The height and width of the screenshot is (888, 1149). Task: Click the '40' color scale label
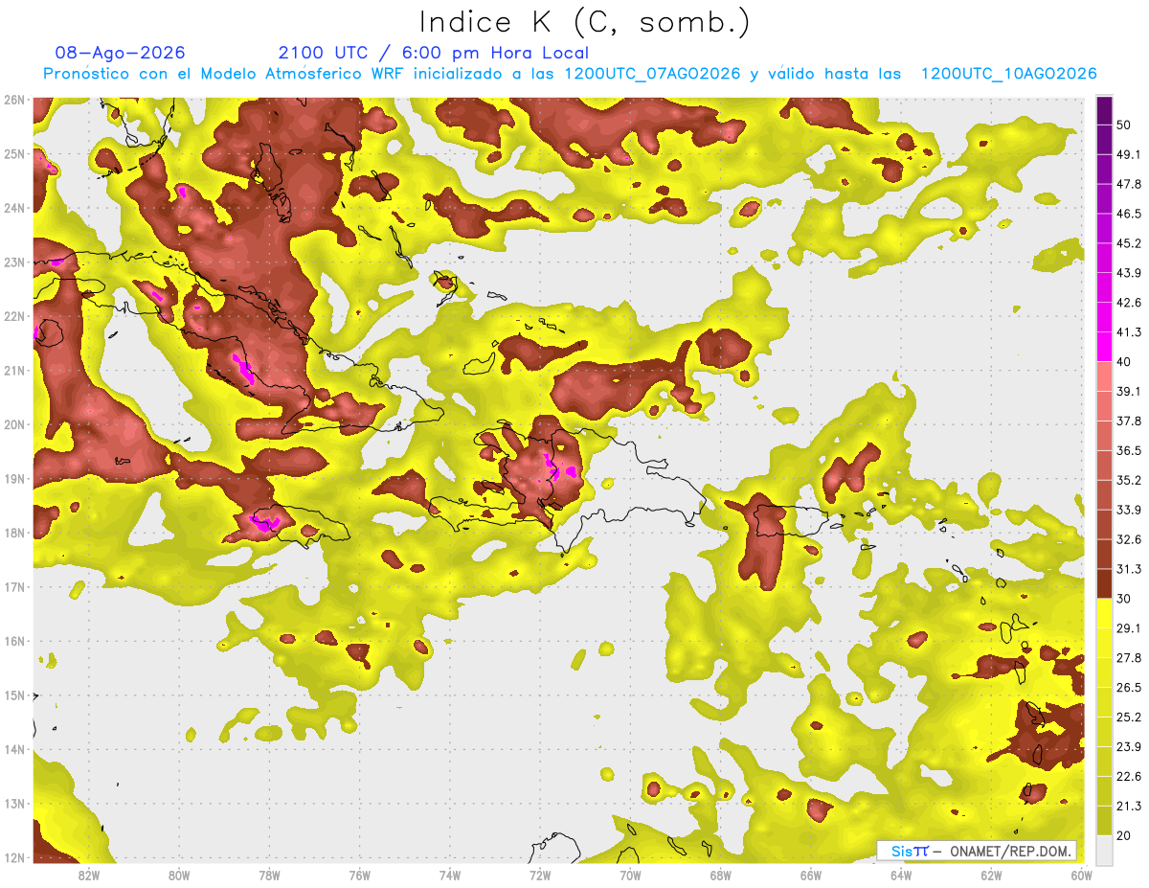1125,362
